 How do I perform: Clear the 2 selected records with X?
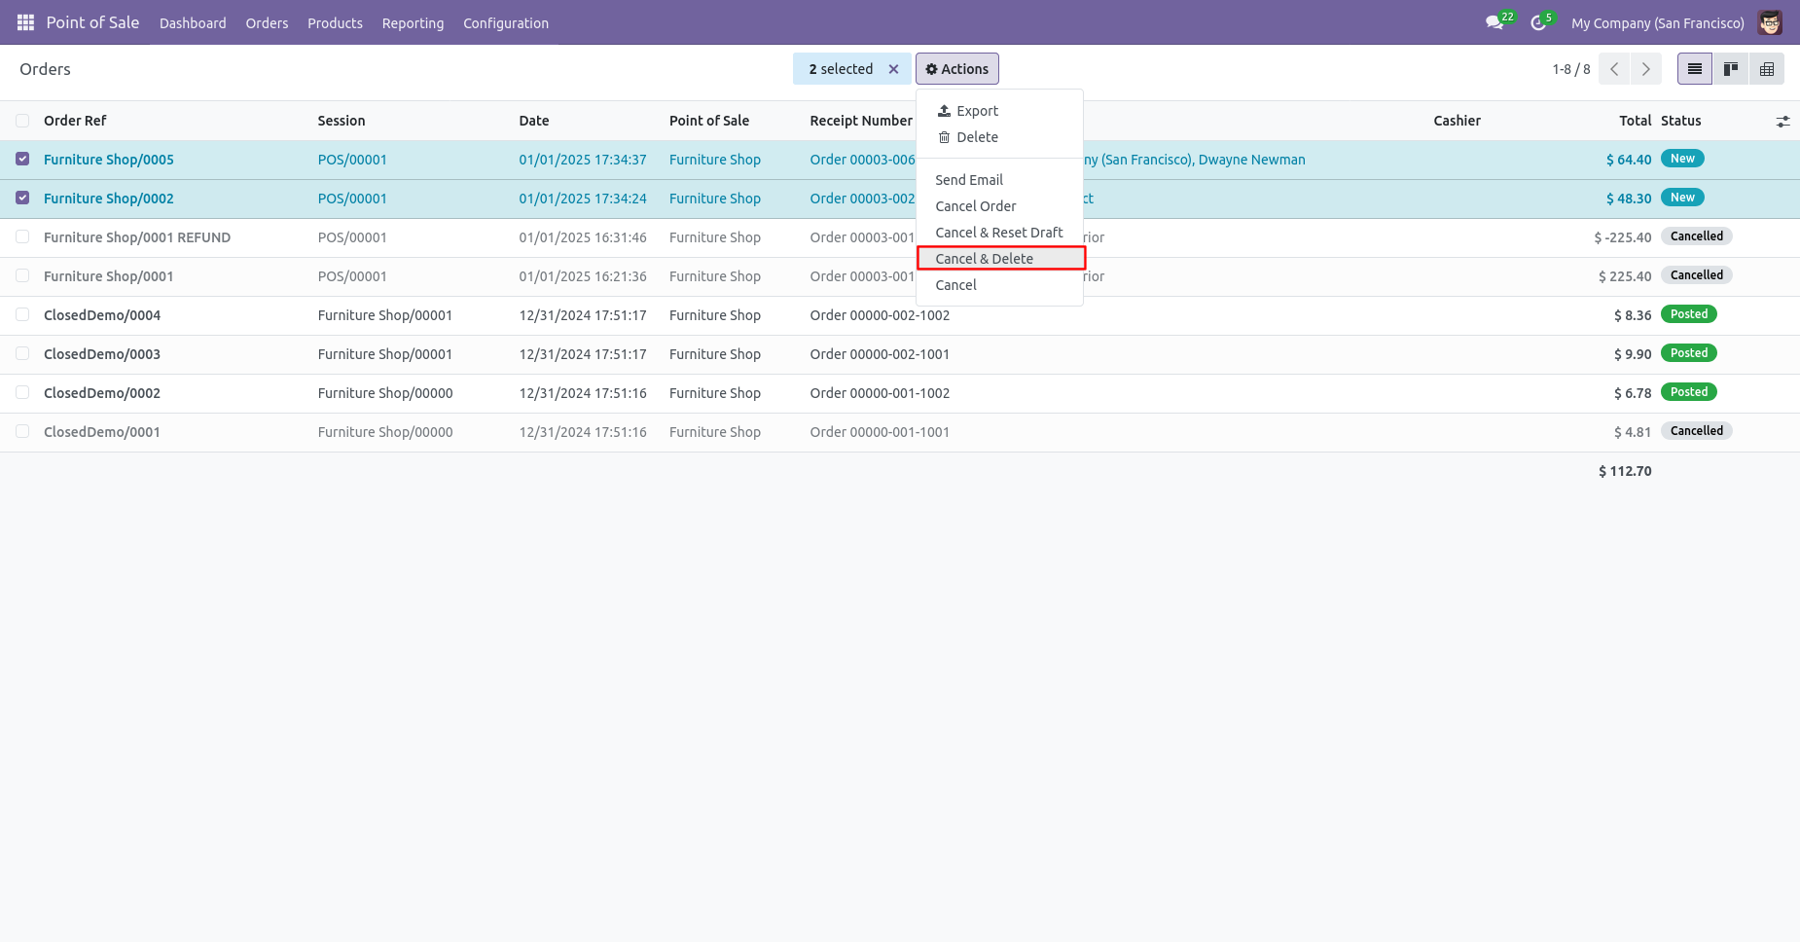[893, 69]
